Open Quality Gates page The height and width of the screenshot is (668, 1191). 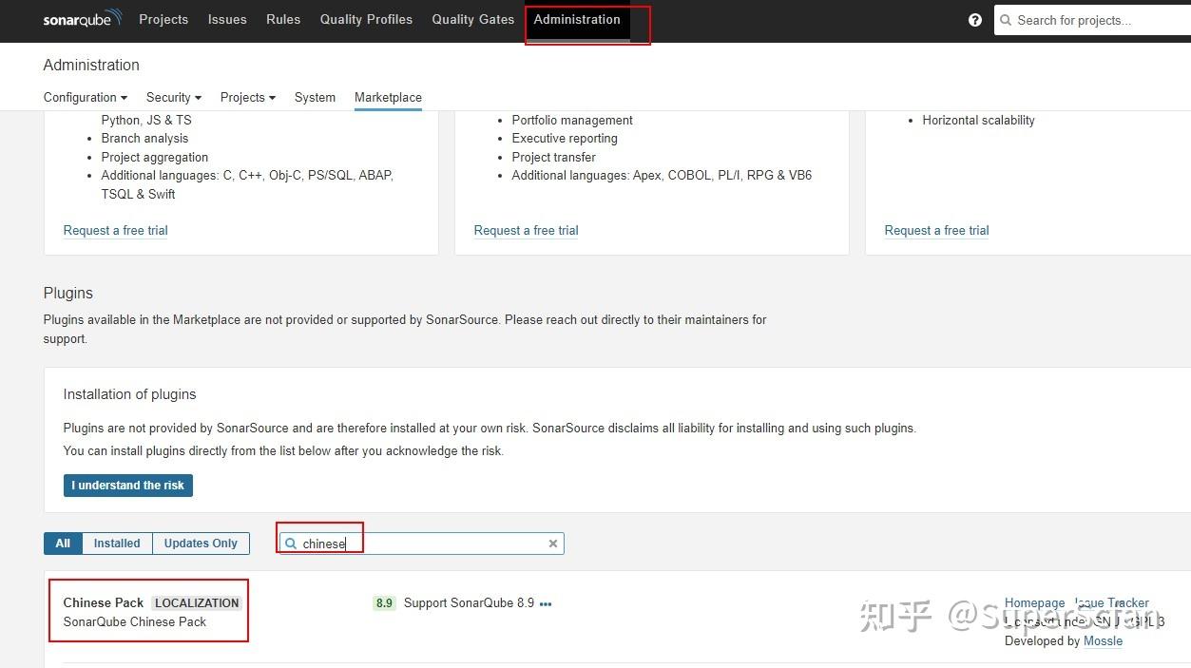click(x=473, y=19)
